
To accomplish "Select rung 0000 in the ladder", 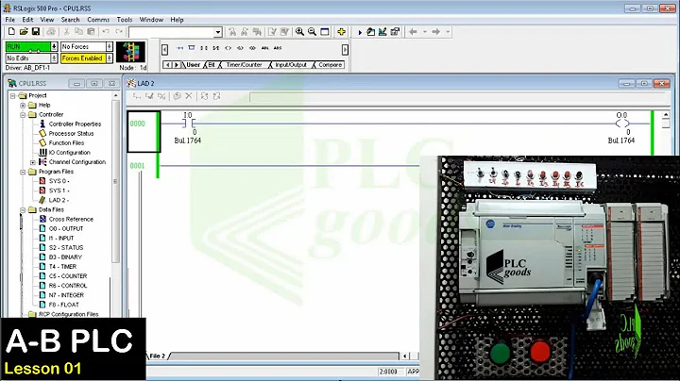I will (x=144, y=132).
